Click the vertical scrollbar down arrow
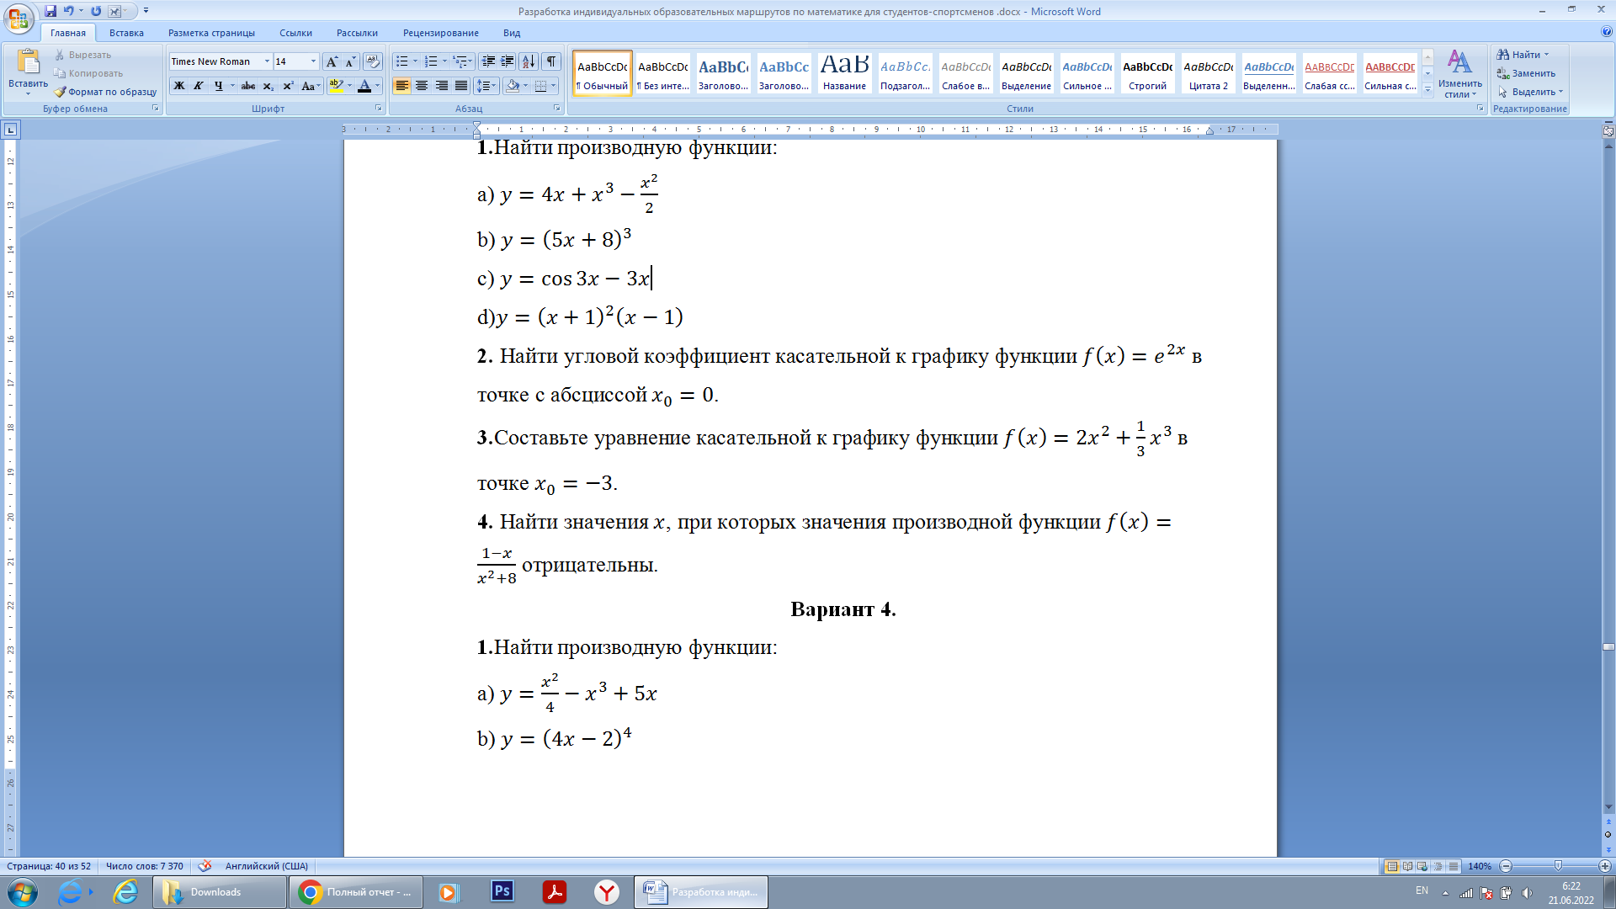Viewport: 1616px width, 909px height. (x=1608, y=808)
